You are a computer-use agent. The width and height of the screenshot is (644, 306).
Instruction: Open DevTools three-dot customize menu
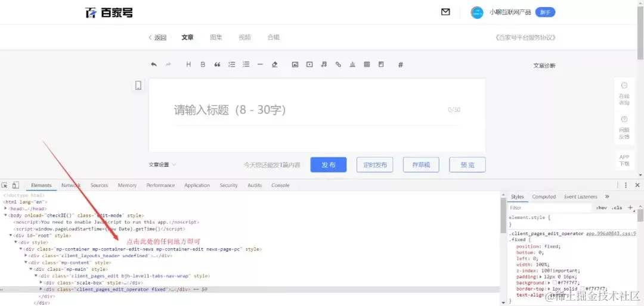point(626,185)
